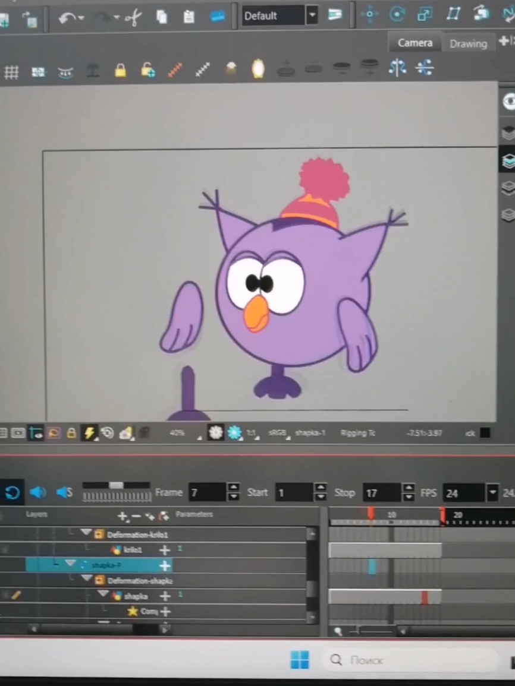
Task: Click the Paste clipboard icon
Action: [x=189, y=17]
